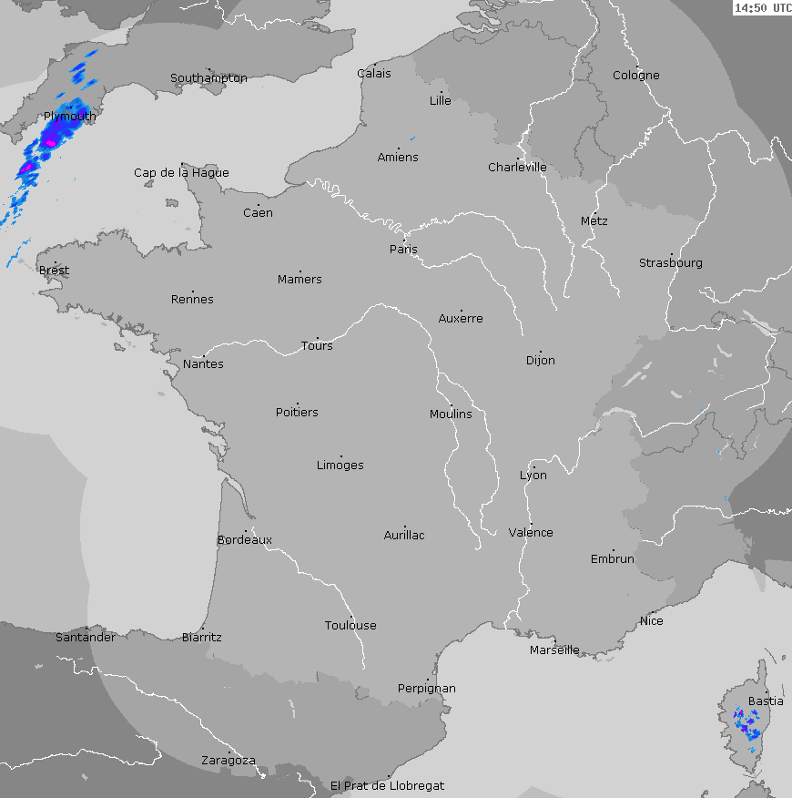Select the Strasbourg city label
The width and height of the screenshot is (792, 798).
(670, 263)
